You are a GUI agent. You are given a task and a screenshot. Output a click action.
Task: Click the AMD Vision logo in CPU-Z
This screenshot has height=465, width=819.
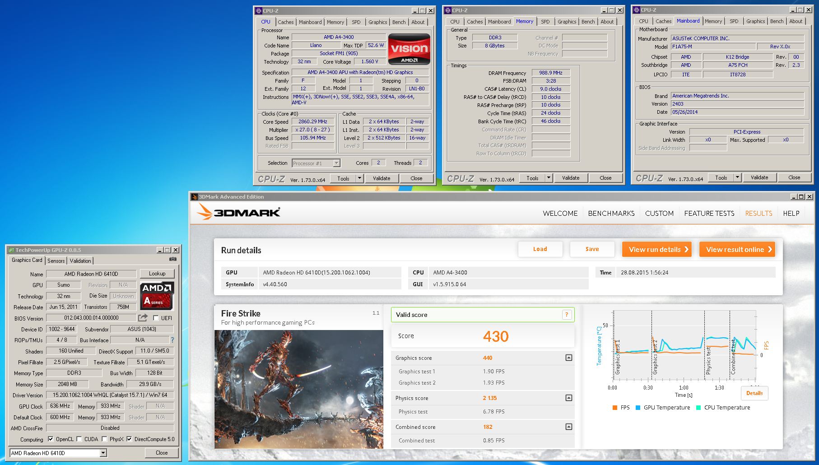coord(409,49)
